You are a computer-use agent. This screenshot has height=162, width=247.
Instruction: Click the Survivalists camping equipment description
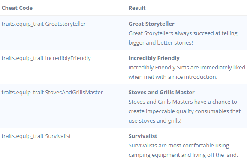183,150
